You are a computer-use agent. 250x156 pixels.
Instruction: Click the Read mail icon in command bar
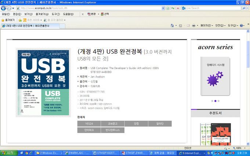[188, 25]
